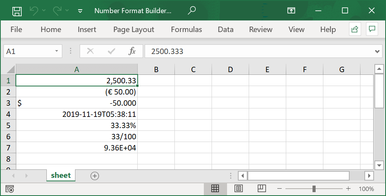Switch to Page Layout view
The image size is (386, 196).
(x=239, y=189)
